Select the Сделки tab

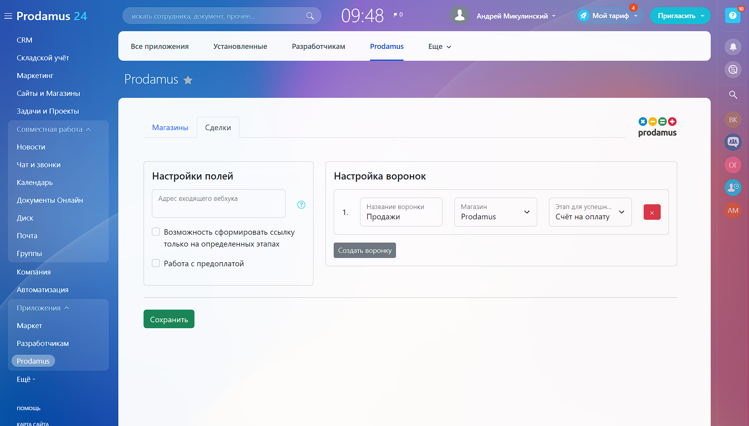point(218,127)
